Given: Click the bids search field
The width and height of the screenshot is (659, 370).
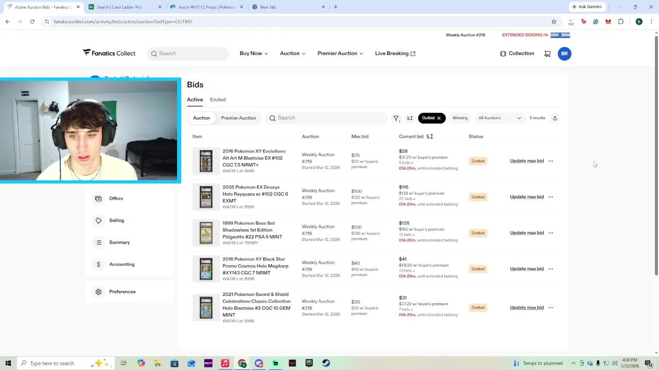Looking at the screenshot, I should pos(326,118).
